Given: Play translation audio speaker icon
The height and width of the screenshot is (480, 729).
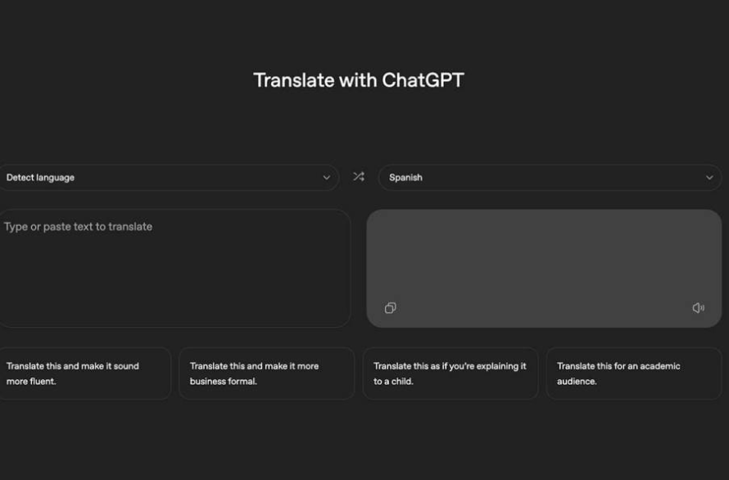Looking at the screenshot, I should [699, 308].
